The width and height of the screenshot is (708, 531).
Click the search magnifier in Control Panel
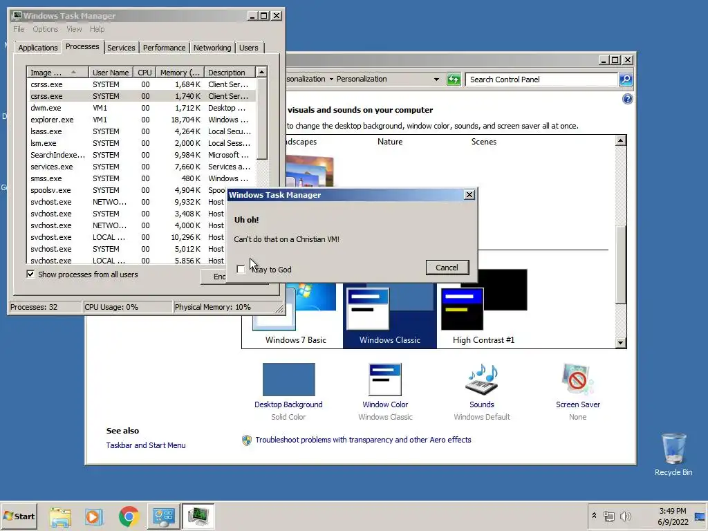625,80
